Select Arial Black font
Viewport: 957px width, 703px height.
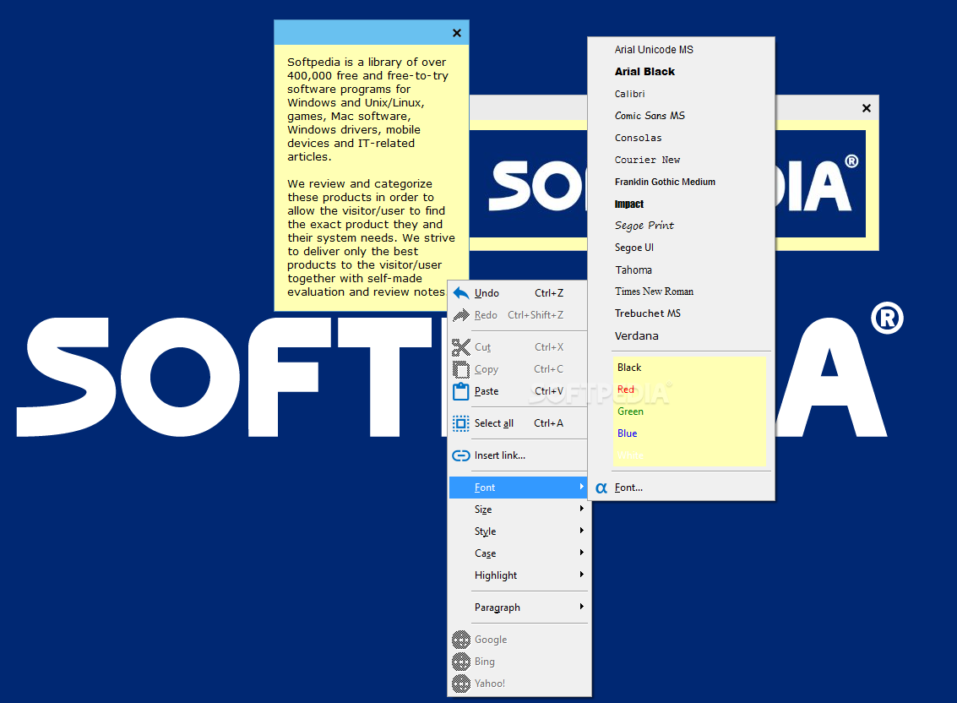pyautogui.click(x=681, y=72)
